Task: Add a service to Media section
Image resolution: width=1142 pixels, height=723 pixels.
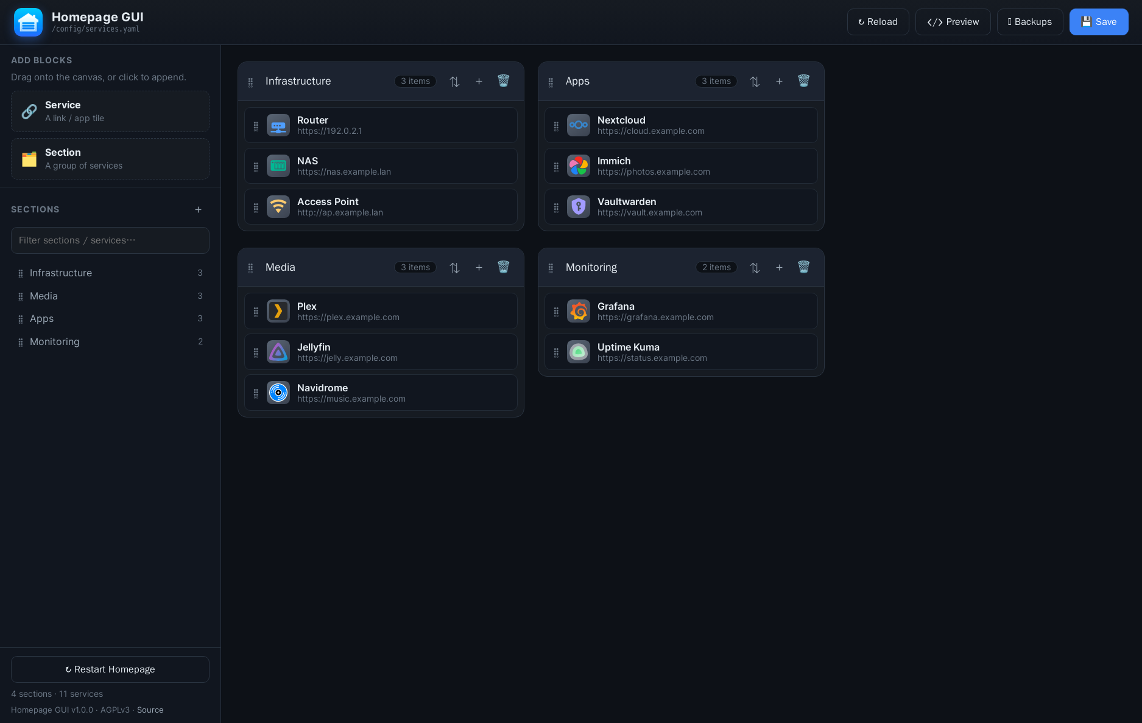Action: [479, 267]
